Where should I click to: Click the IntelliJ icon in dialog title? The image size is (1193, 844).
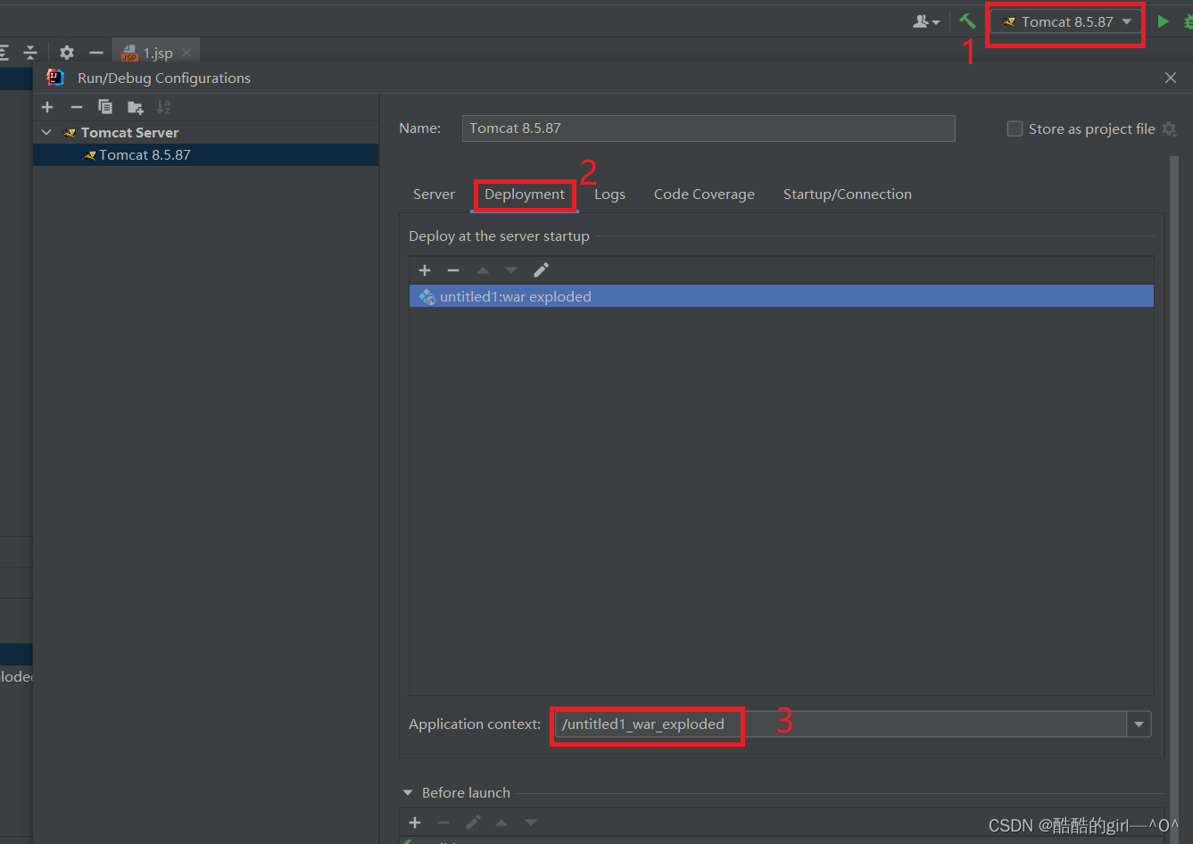[55, 78]
